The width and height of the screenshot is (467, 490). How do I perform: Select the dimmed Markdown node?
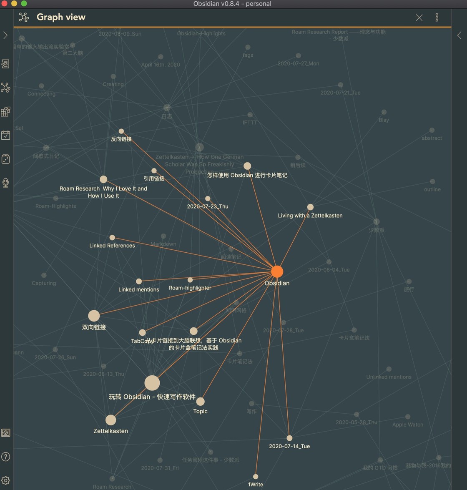point(163,236)
